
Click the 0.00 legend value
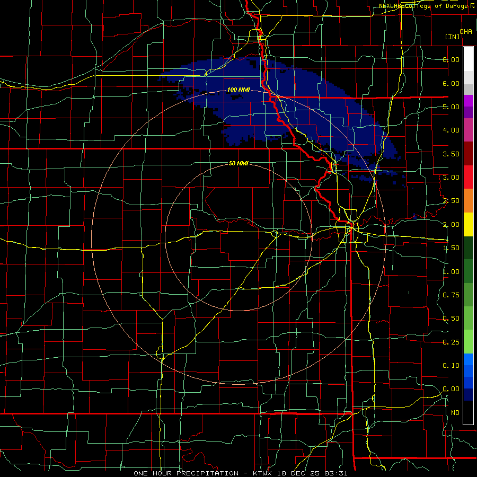coord(451,389)
